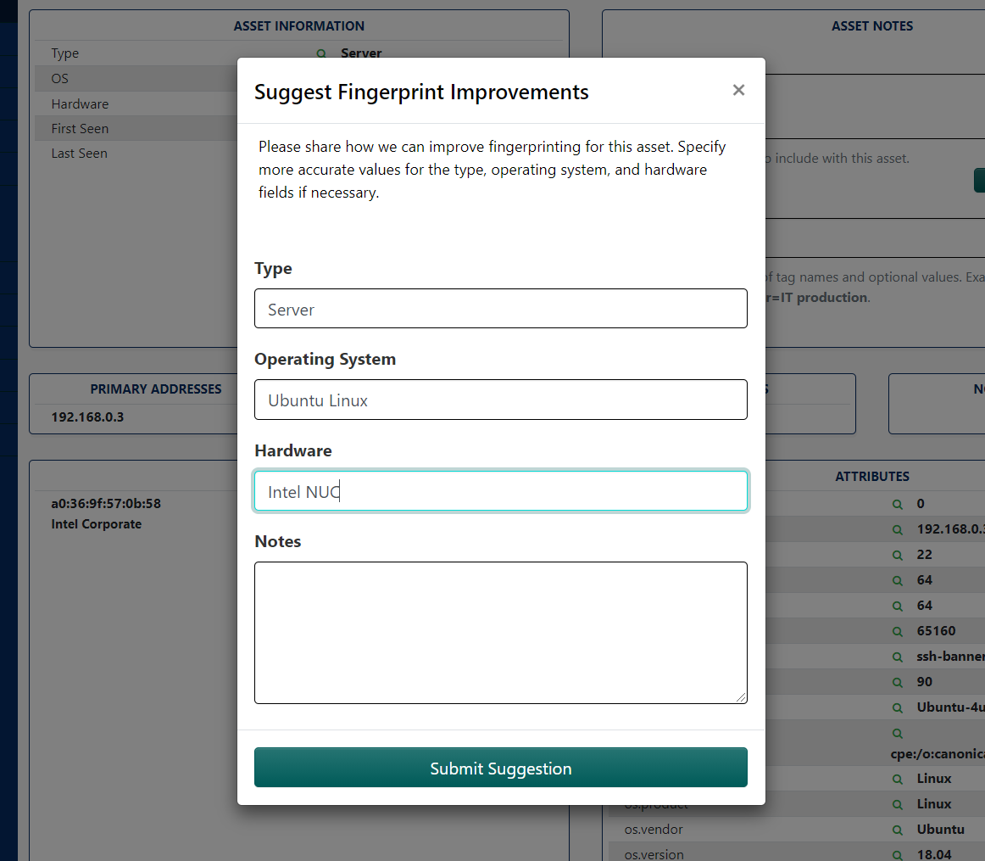
Task: Click the query icon beside the Ubuntu-4u value
Action: coord(898,707)
